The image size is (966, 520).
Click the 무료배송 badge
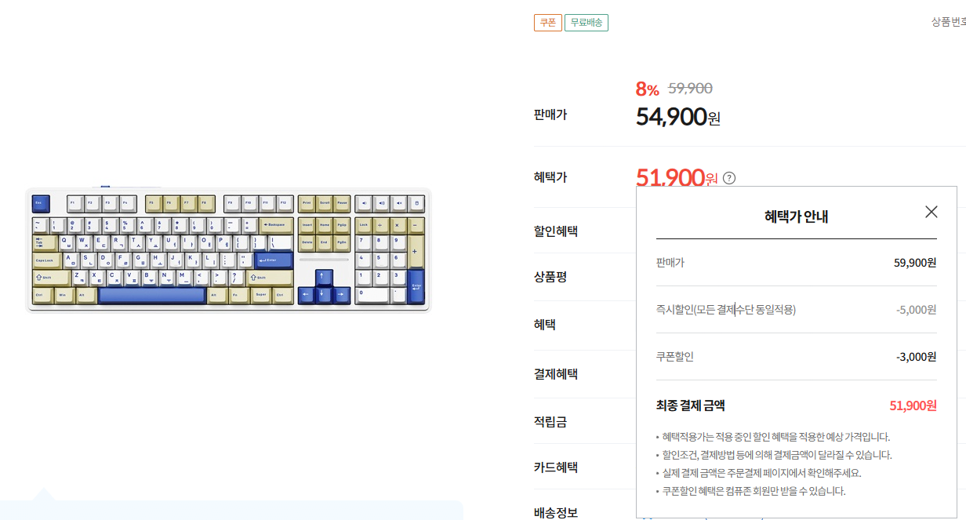pos(586,22)
